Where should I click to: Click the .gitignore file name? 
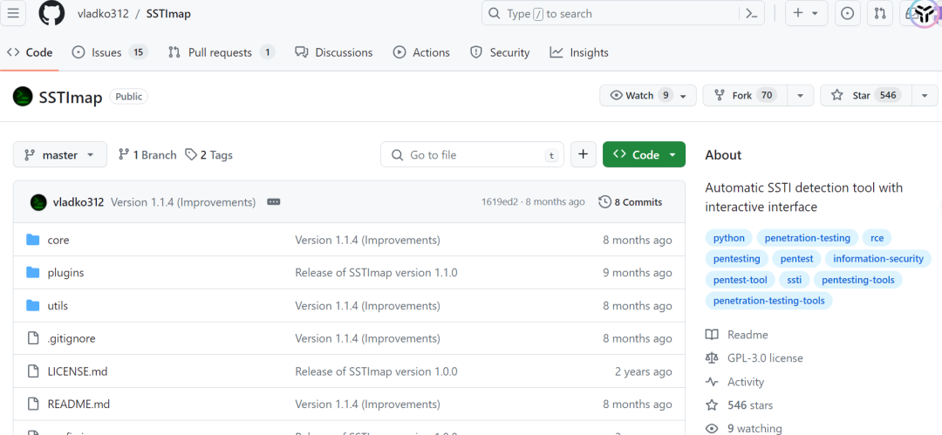(x=72, y=339)
